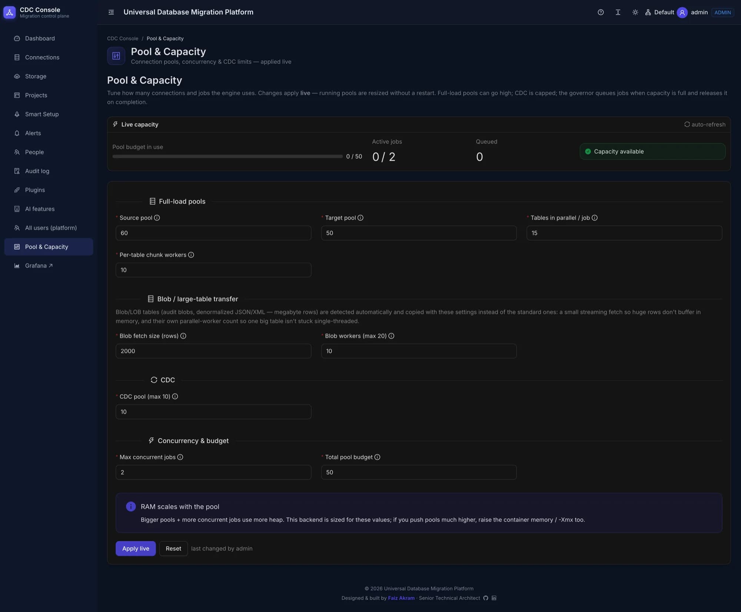Image resolution: width=741 pixels, height=612 pixels.
Task: Show info for Source pool
Action: click(157, 218)
